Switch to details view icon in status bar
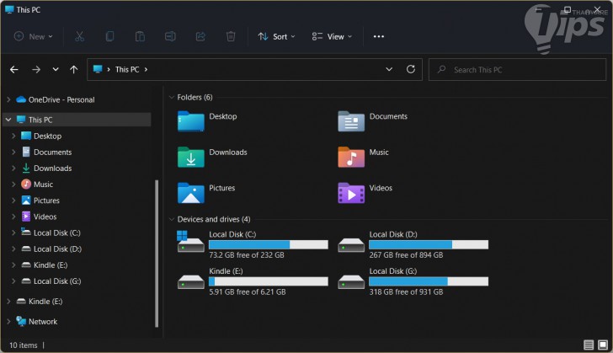Screen dimensions: 613x353 (589, 345)
